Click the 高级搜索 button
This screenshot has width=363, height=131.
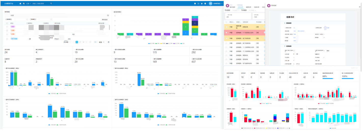[x=105, y=19]
